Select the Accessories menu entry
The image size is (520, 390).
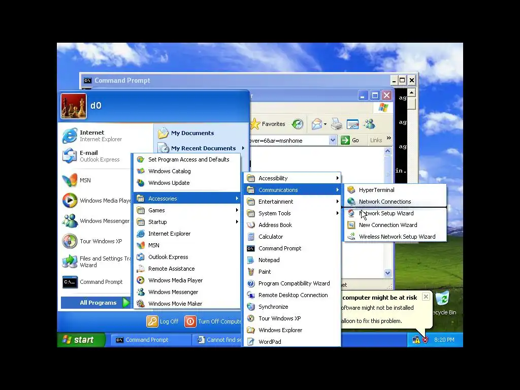coord(187,199)
